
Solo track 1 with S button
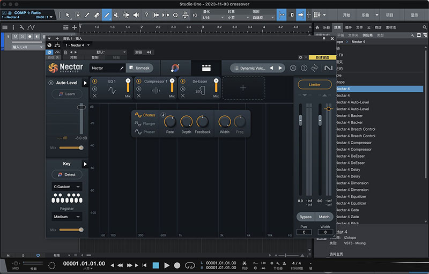coord(23,36)
